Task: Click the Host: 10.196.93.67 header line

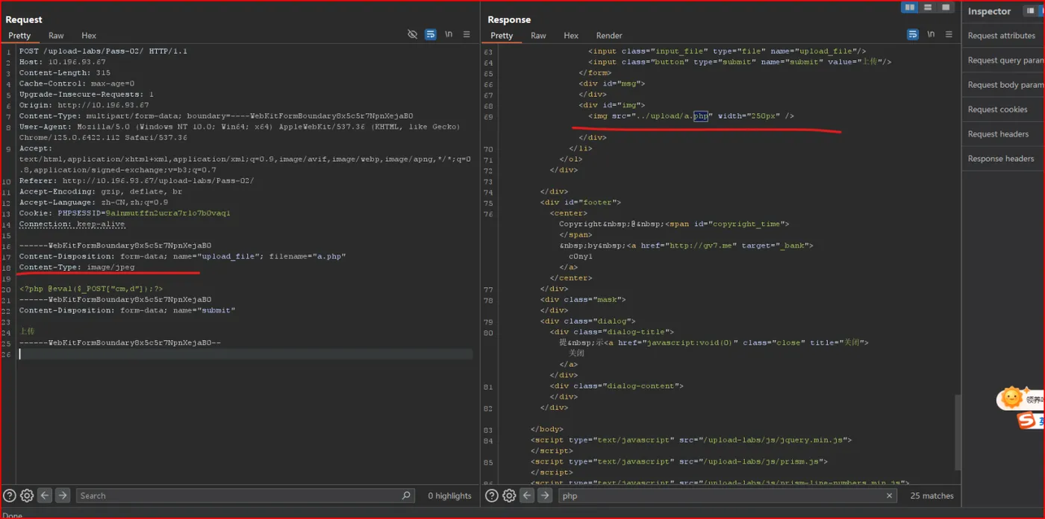Action: 63,63
